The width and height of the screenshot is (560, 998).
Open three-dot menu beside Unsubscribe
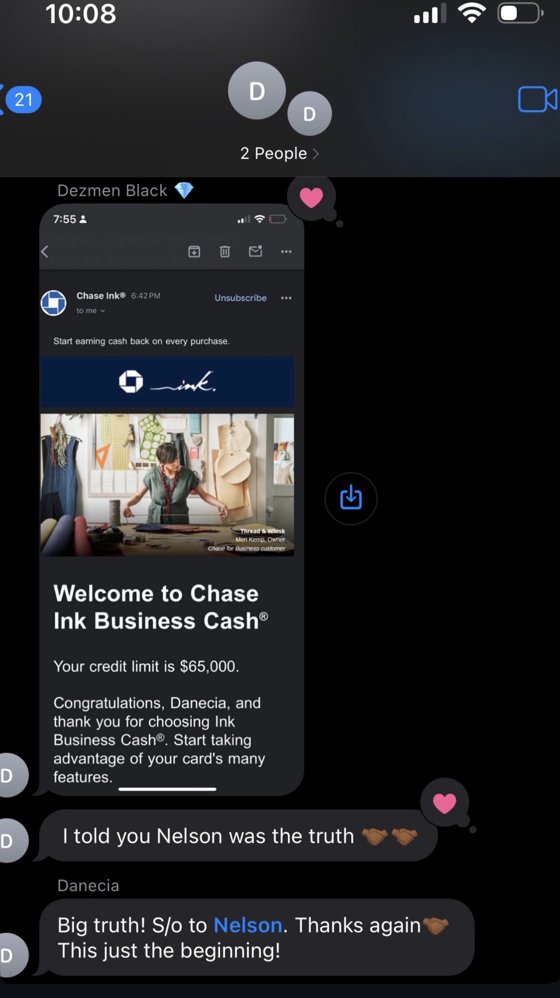pos(286,298)
